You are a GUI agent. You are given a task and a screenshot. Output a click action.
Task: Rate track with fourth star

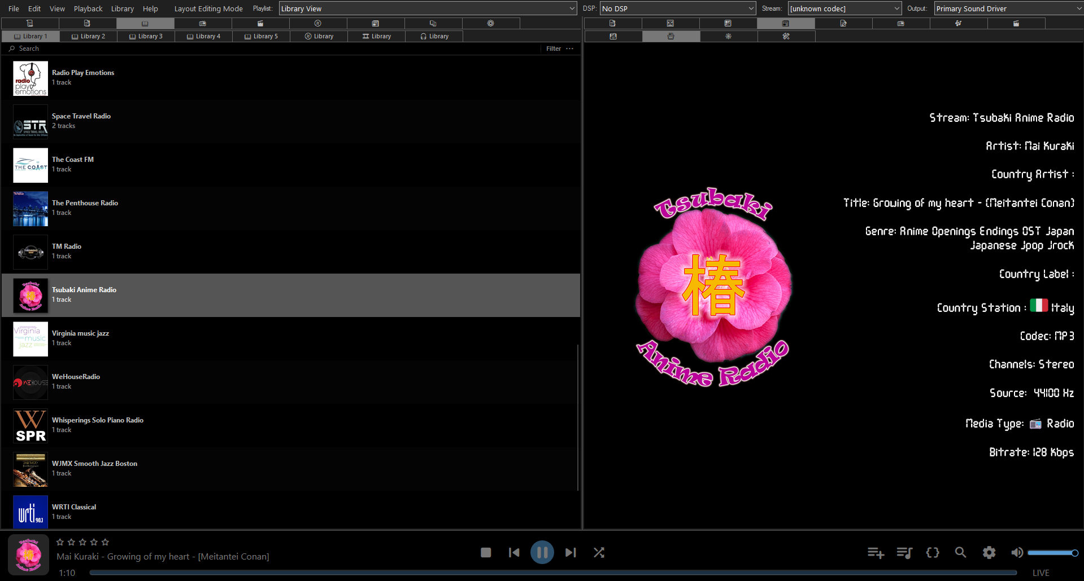[x=94, y=542]
